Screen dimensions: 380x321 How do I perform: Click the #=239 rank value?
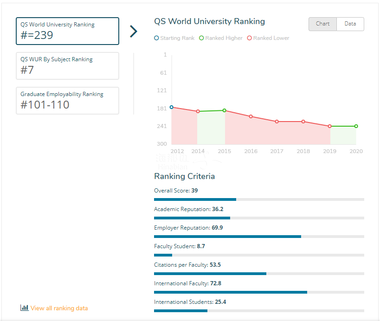click(37, 35)
